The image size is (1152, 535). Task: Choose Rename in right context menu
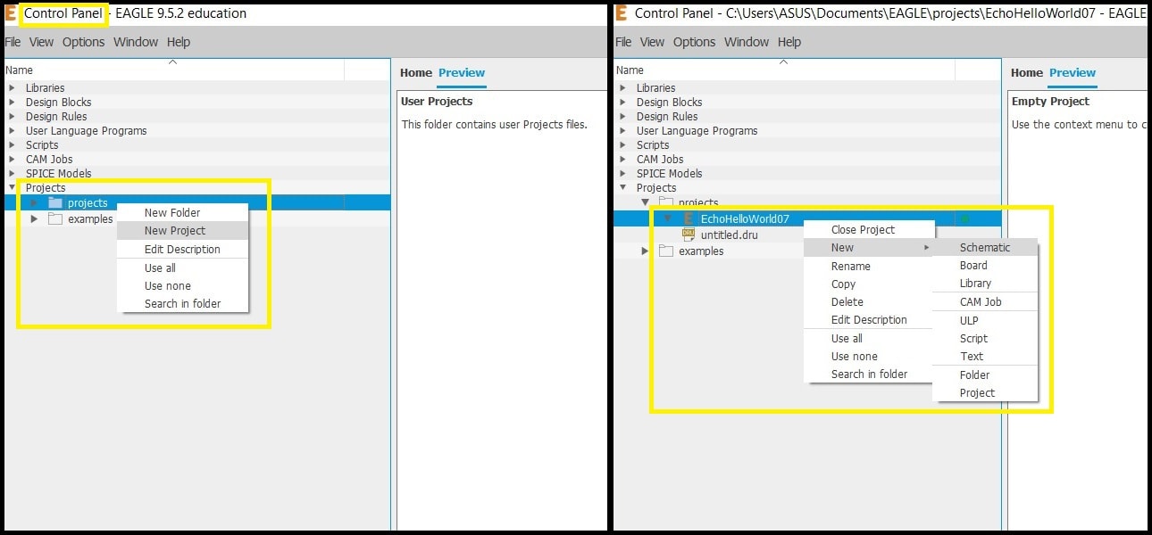pos(868,266)
